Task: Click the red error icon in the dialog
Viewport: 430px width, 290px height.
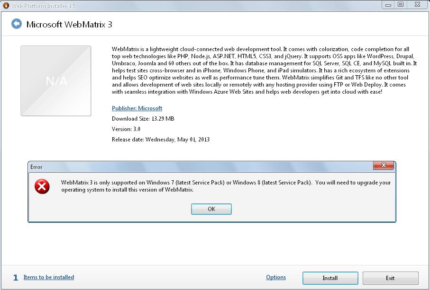Action: [x=42, y=186]
